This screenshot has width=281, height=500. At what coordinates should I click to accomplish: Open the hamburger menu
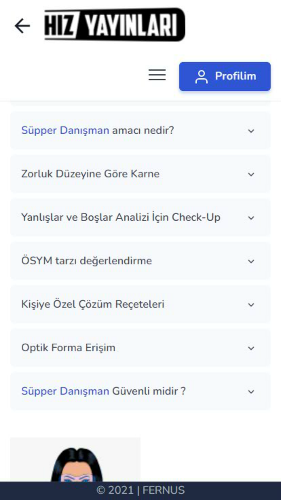157,75
